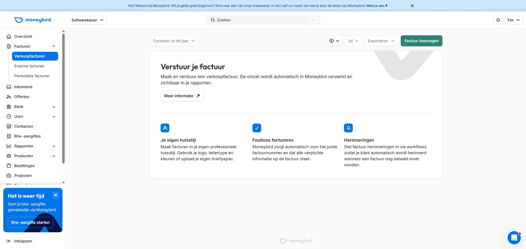Collapse the Facturen section chevron
The image size is (526, 249).
pos(54,46)
